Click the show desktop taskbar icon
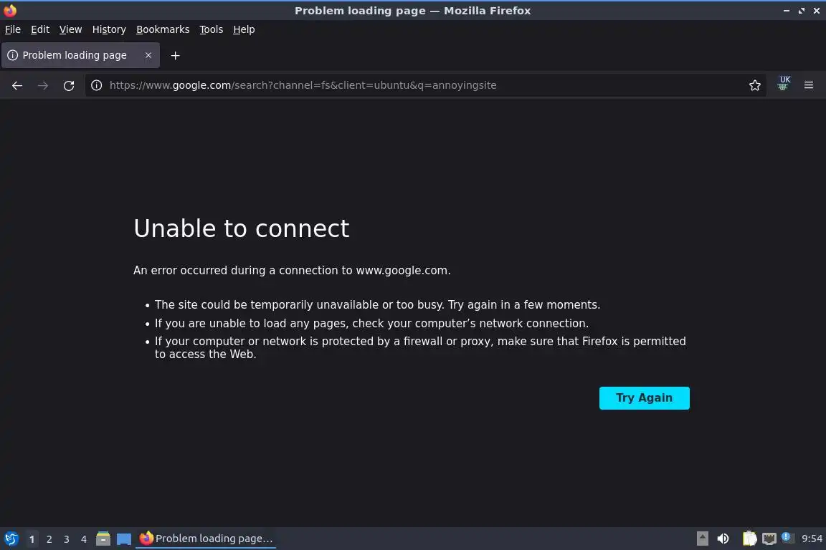Screen dimensions: 826x550 pos(124,539)
